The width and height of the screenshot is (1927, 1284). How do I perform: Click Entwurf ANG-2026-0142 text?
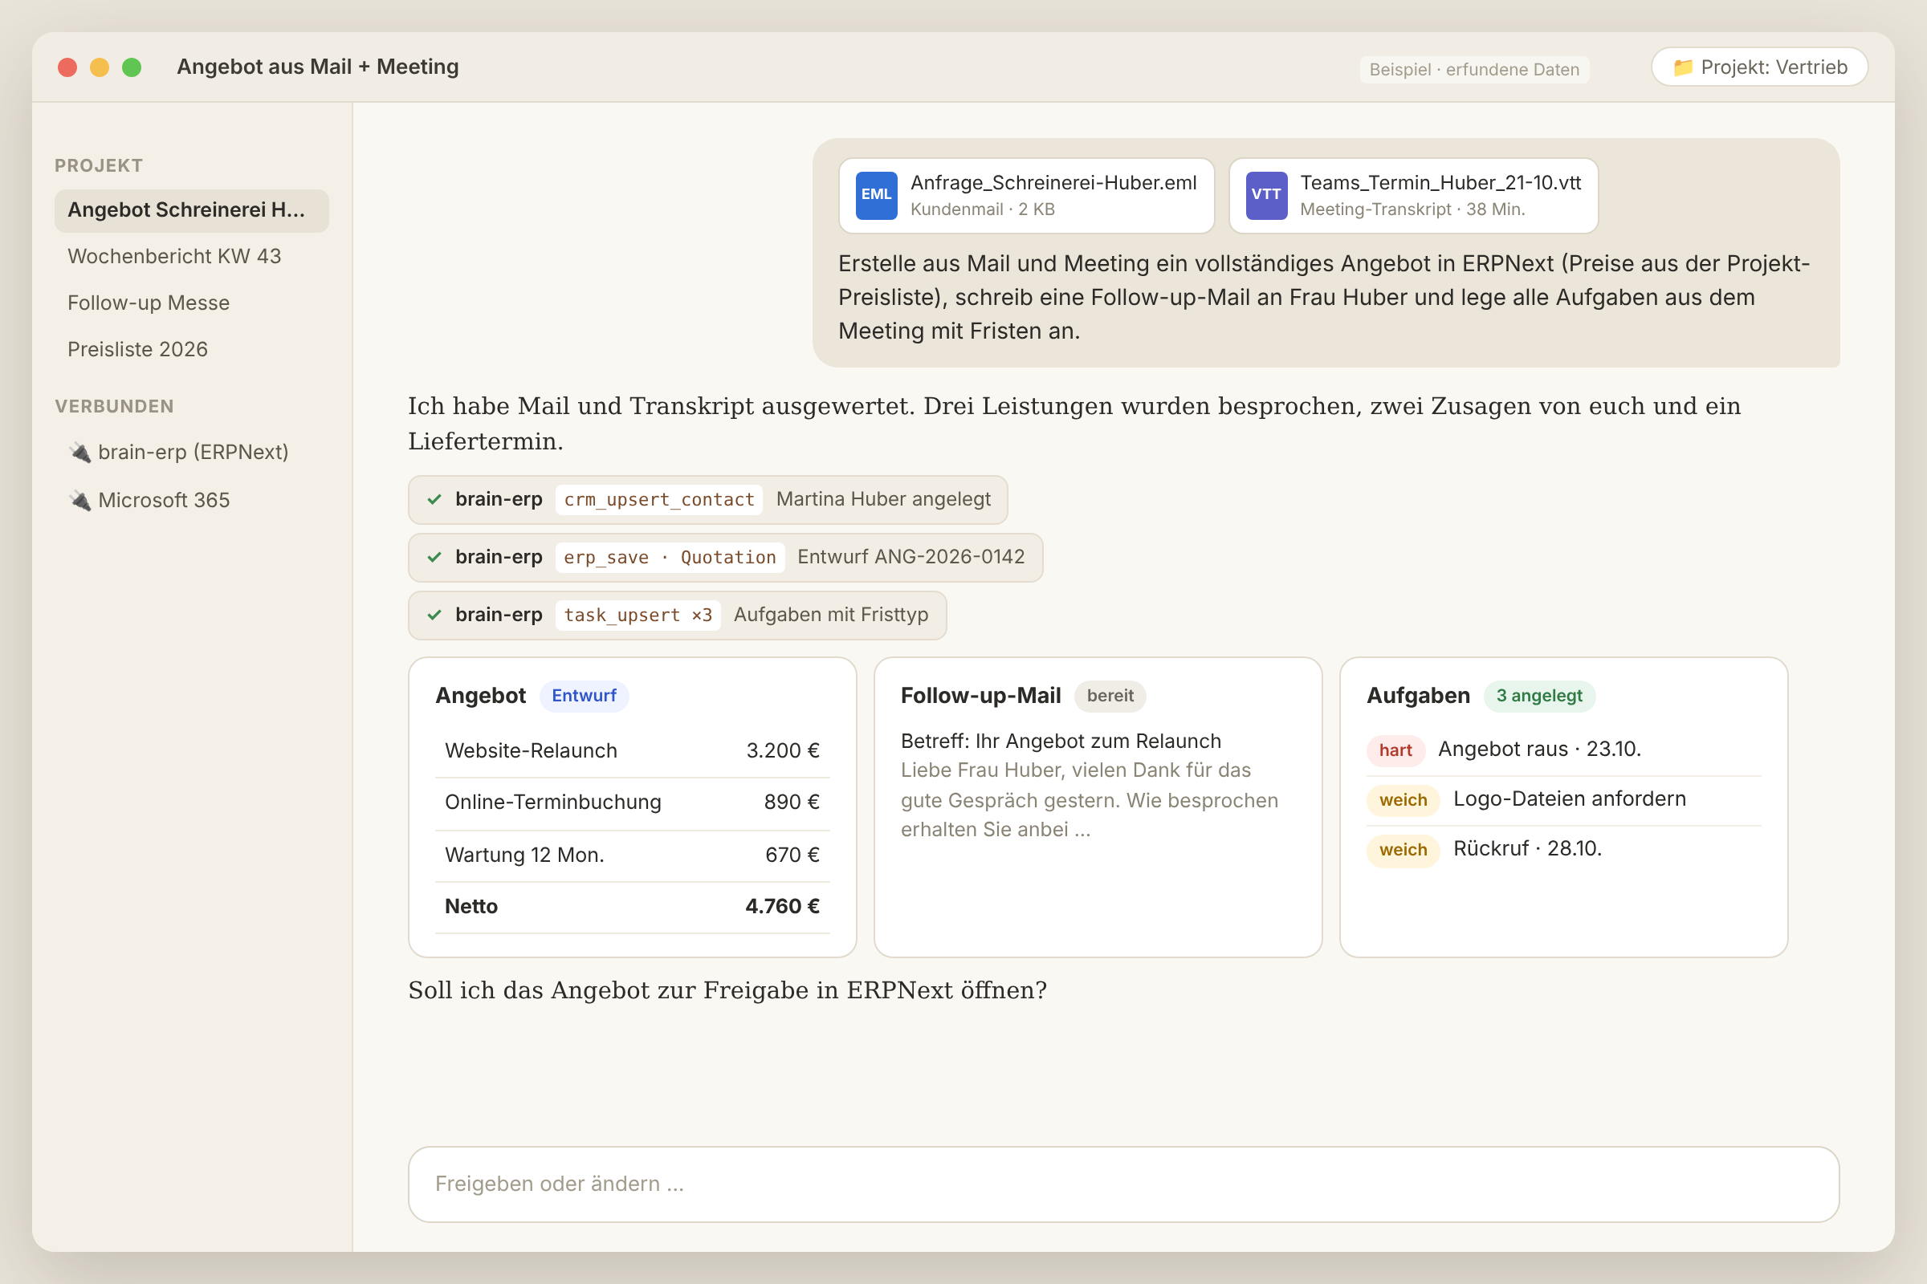(911, 557)
